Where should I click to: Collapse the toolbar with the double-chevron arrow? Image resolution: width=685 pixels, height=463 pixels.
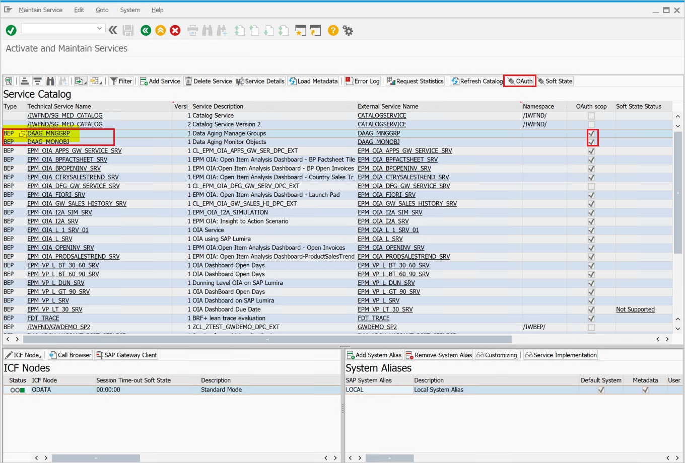(x=112, y=30)
